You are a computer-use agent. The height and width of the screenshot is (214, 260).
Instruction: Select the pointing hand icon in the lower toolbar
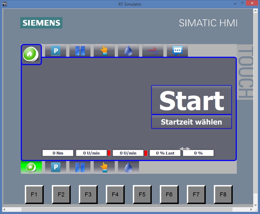(104, 167)
